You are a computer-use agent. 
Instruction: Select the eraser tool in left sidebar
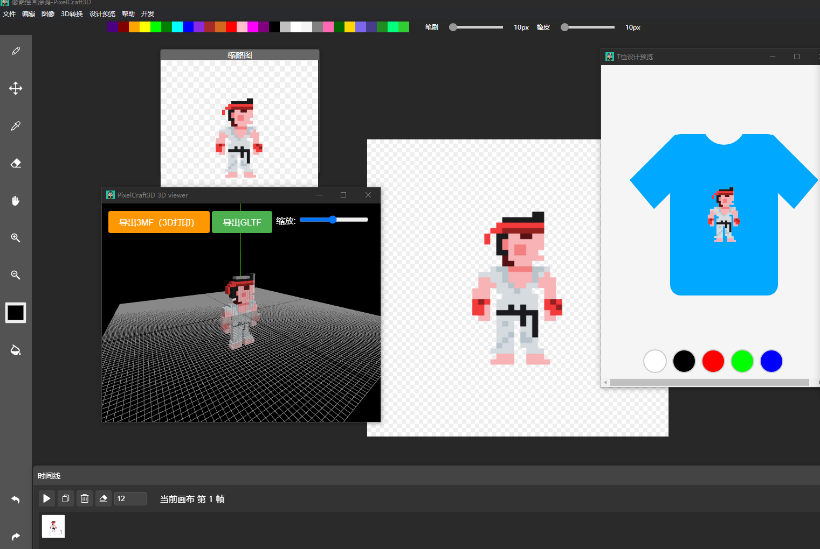pos(16,163)
